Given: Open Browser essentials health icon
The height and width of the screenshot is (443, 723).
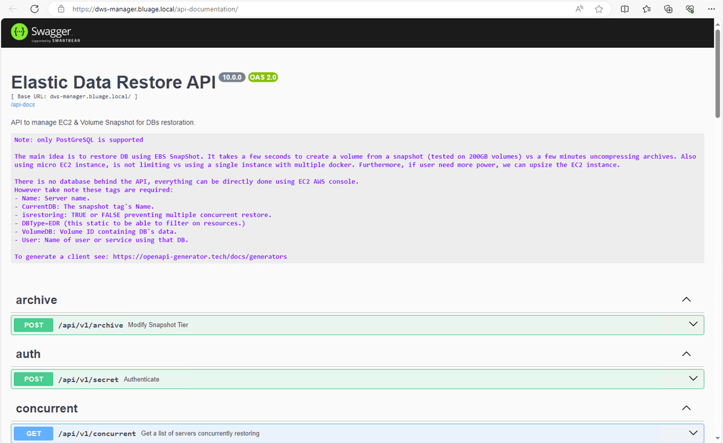Looking at the screenshot, I should 690,9.
